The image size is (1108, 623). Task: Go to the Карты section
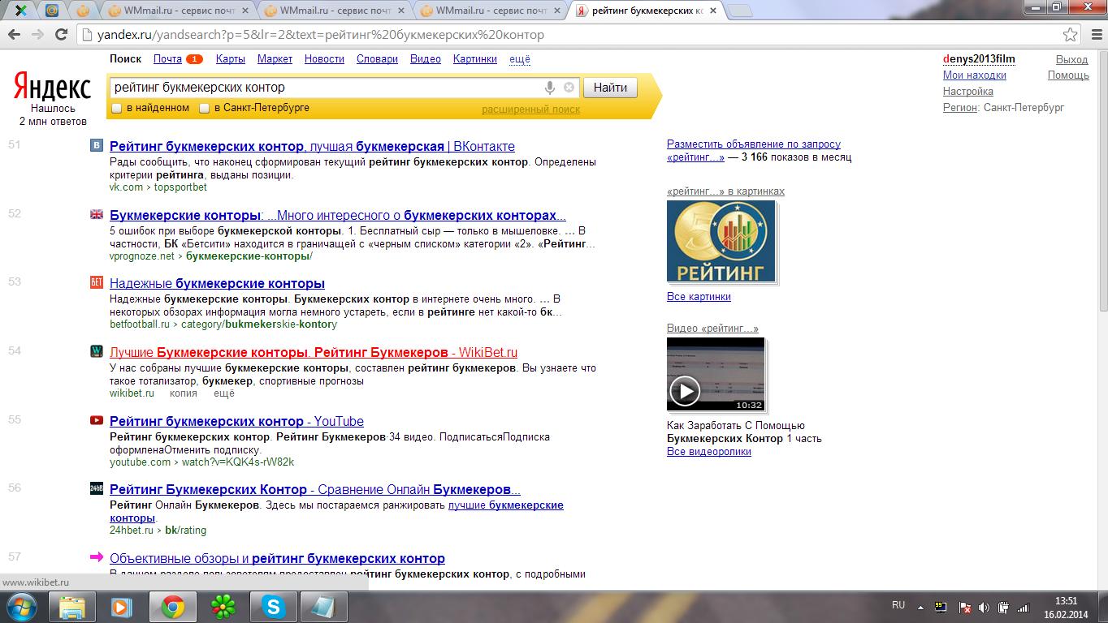pos(231,59)
